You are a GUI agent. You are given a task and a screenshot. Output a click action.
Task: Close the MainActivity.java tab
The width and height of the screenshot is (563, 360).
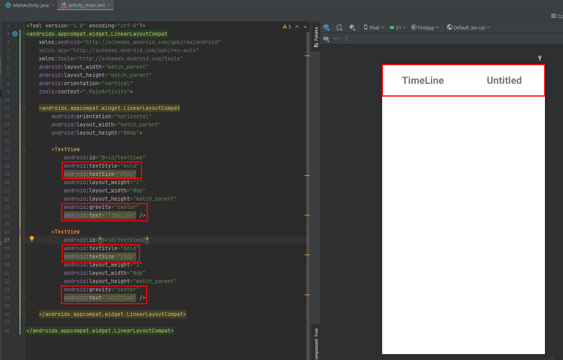53,5
